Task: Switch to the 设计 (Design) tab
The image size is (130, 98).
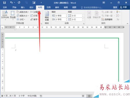Action: [x=31, y=7]
